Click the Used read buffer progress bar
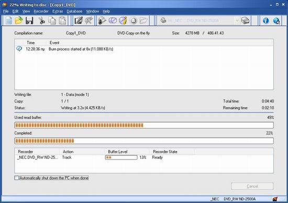288x203 pixels. (144, 125)
